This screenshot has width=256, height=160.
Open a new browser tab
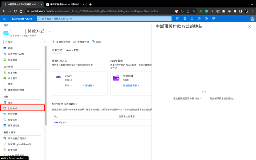90,4
